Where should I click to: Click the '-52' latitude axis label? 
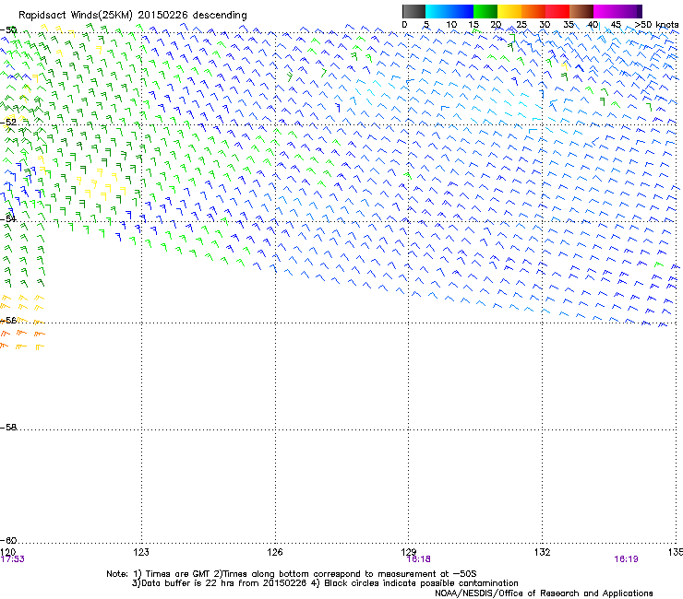pyautogui.click(x=8, y=123)
